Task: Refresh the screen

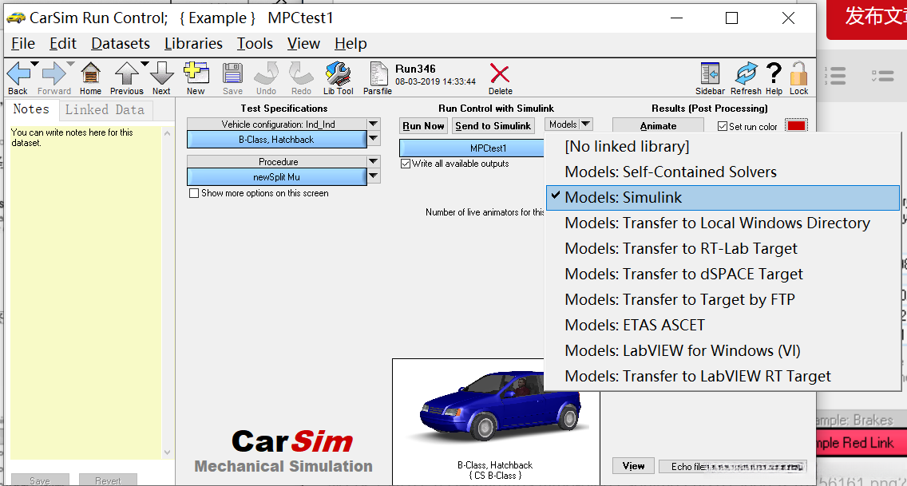Action: pos(747,73)
